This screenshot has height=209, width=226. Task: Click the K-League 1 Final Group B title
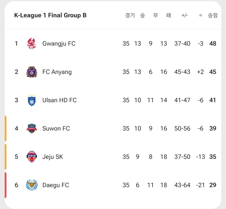50,15
